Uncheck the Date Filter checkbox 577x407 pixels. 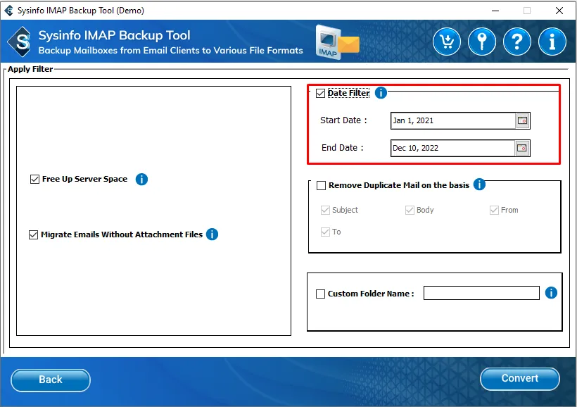click(x=320, y=93)
